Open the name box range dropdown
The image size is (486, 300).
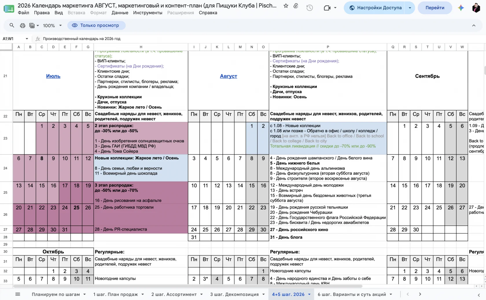(x=27, y=39)
